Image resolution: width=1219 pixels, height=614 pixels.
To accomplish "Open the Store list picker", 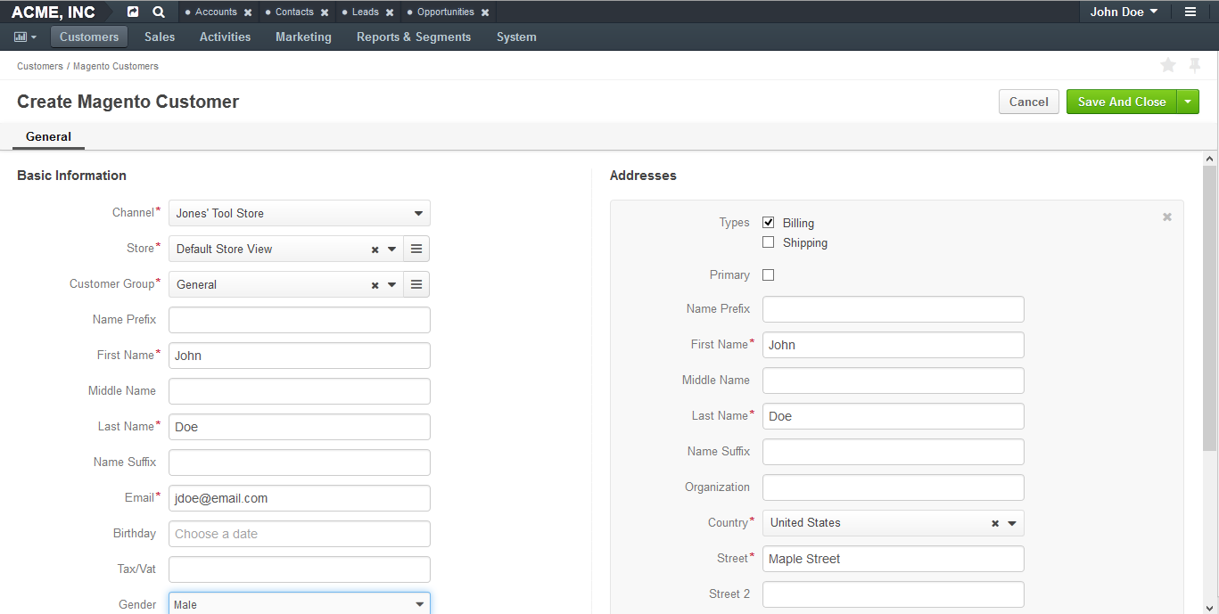I will coord(416,249).
